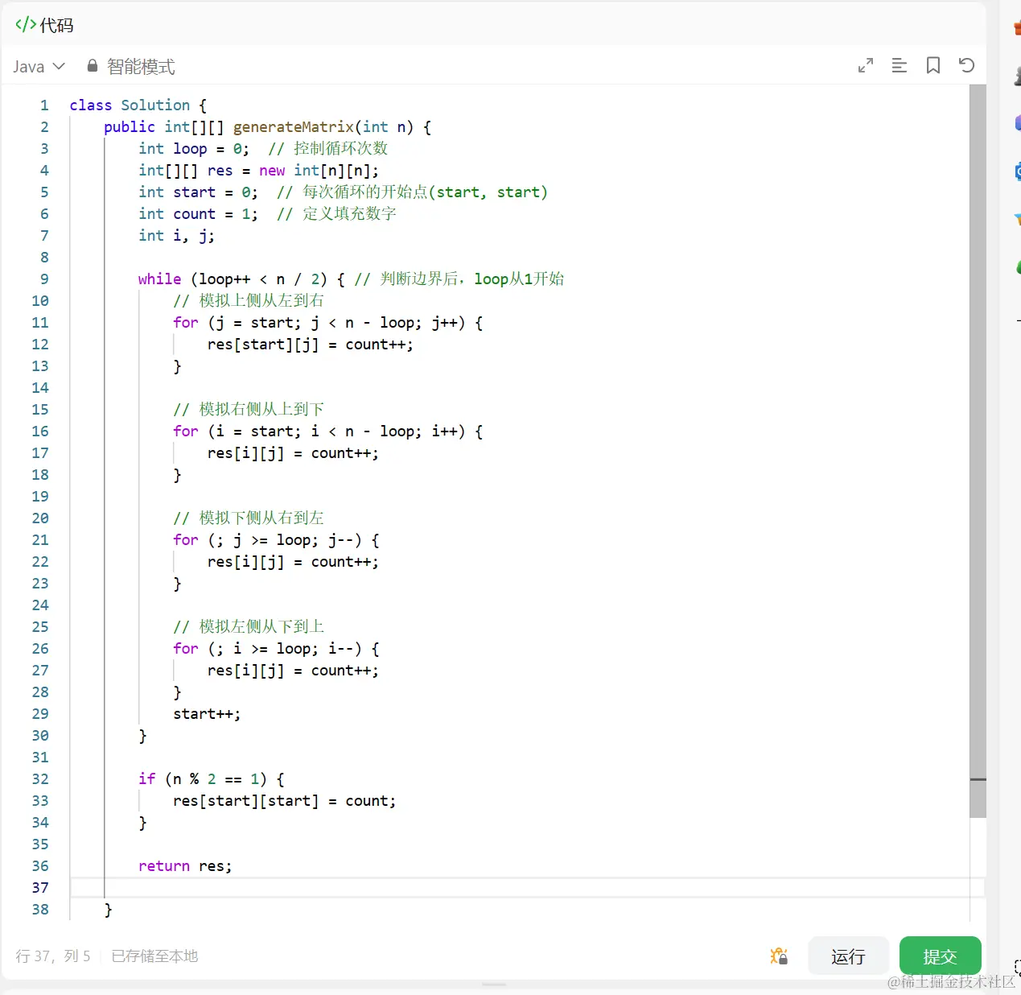
Task: Click the comment 控制循环次数
Action: (x=340, y=148)
